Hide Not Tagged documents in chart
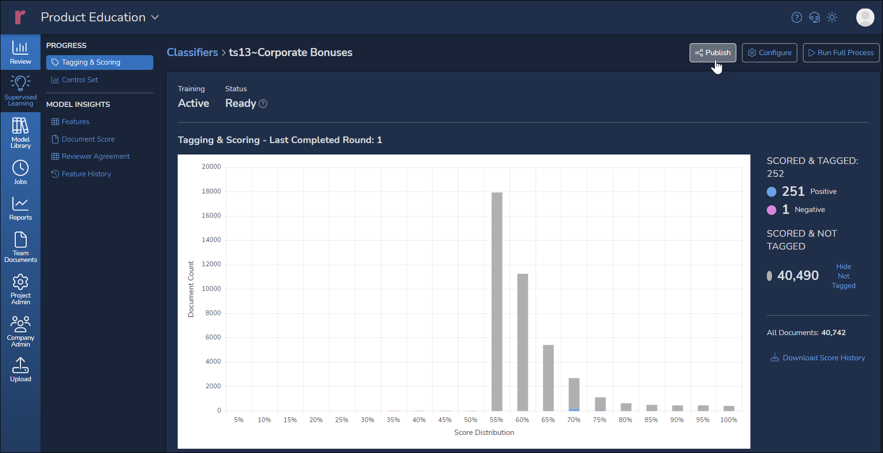Viewport: 883px width, 453px height. point(843,276)
